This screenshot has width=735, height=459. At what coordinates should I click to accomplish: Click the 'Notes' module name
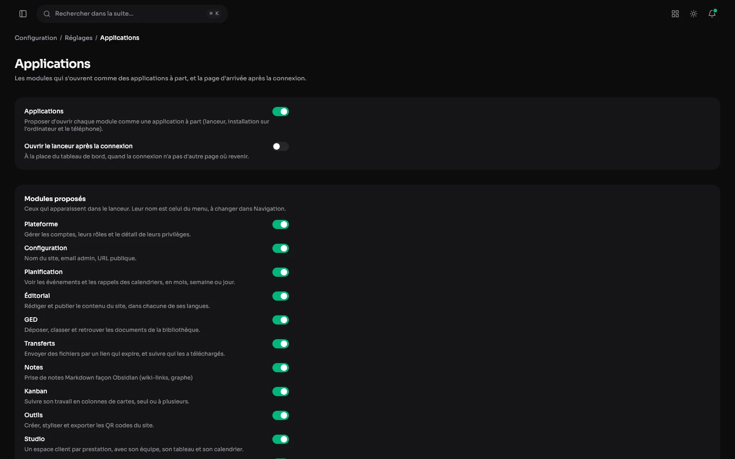tap(34, 367)
